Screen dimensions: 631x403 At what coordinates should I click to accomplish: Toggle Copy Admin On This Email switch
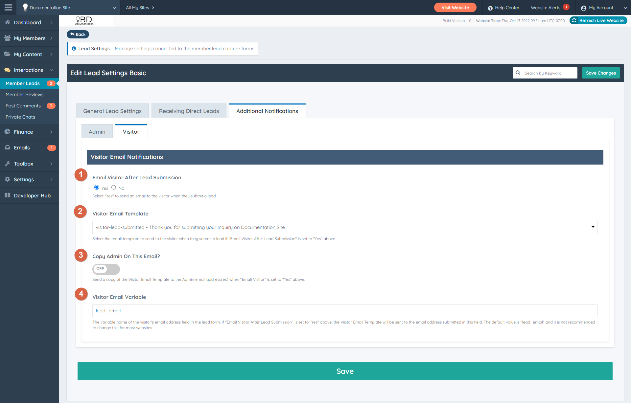(x=106, y=269)
